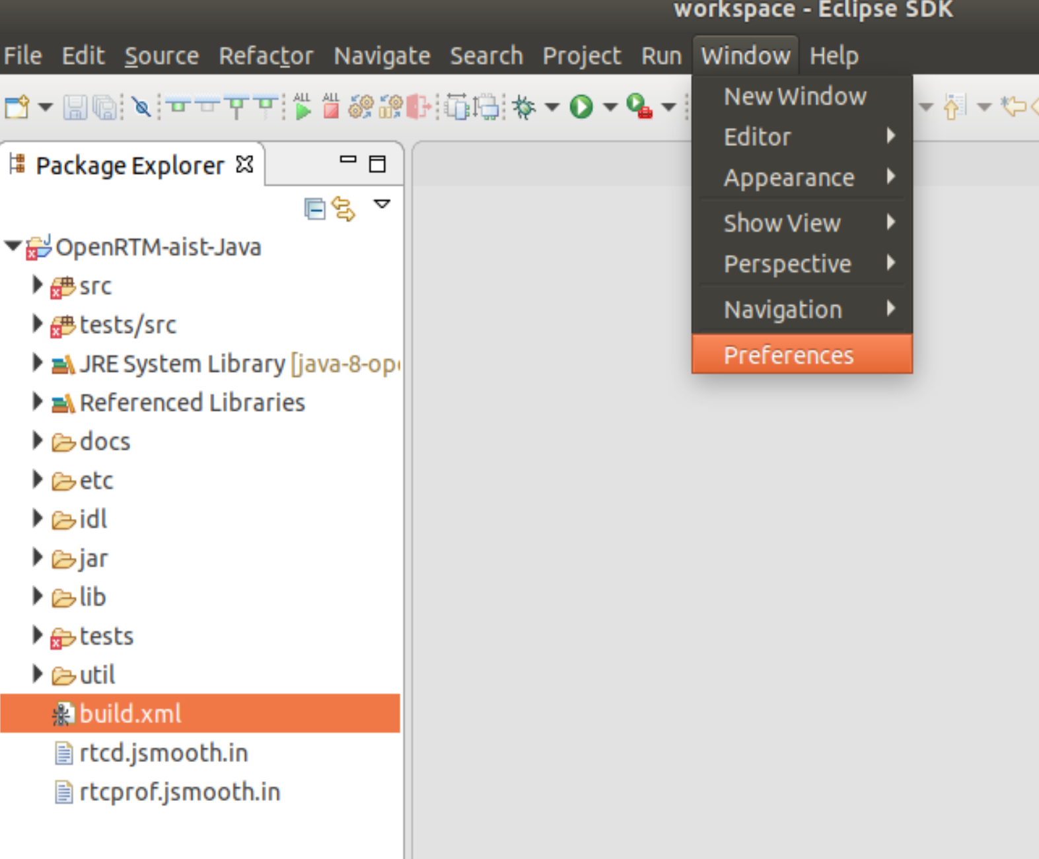Expand the src source folder
The height and width of the screenshot is (859, 1039).
point(38,285)
